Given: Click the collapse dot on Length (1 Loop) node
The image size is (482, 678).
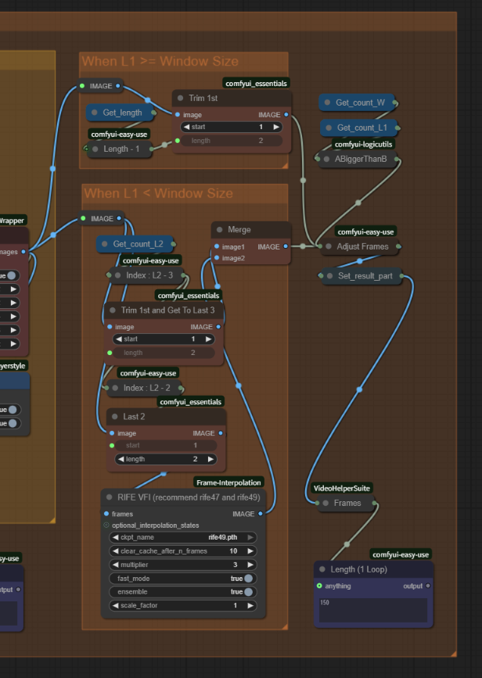Looking at the screenshot, I should click(x=323, y=569).
